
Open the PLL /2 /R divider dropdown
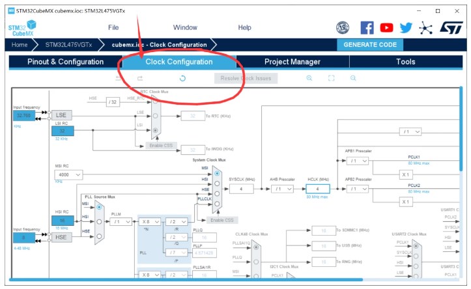pos(177,222)
